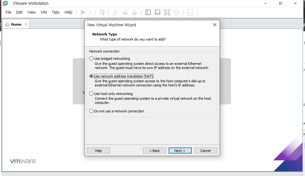Open the Help menu
This screenshot has width=305, height=176.
click(x=68, y=12)
